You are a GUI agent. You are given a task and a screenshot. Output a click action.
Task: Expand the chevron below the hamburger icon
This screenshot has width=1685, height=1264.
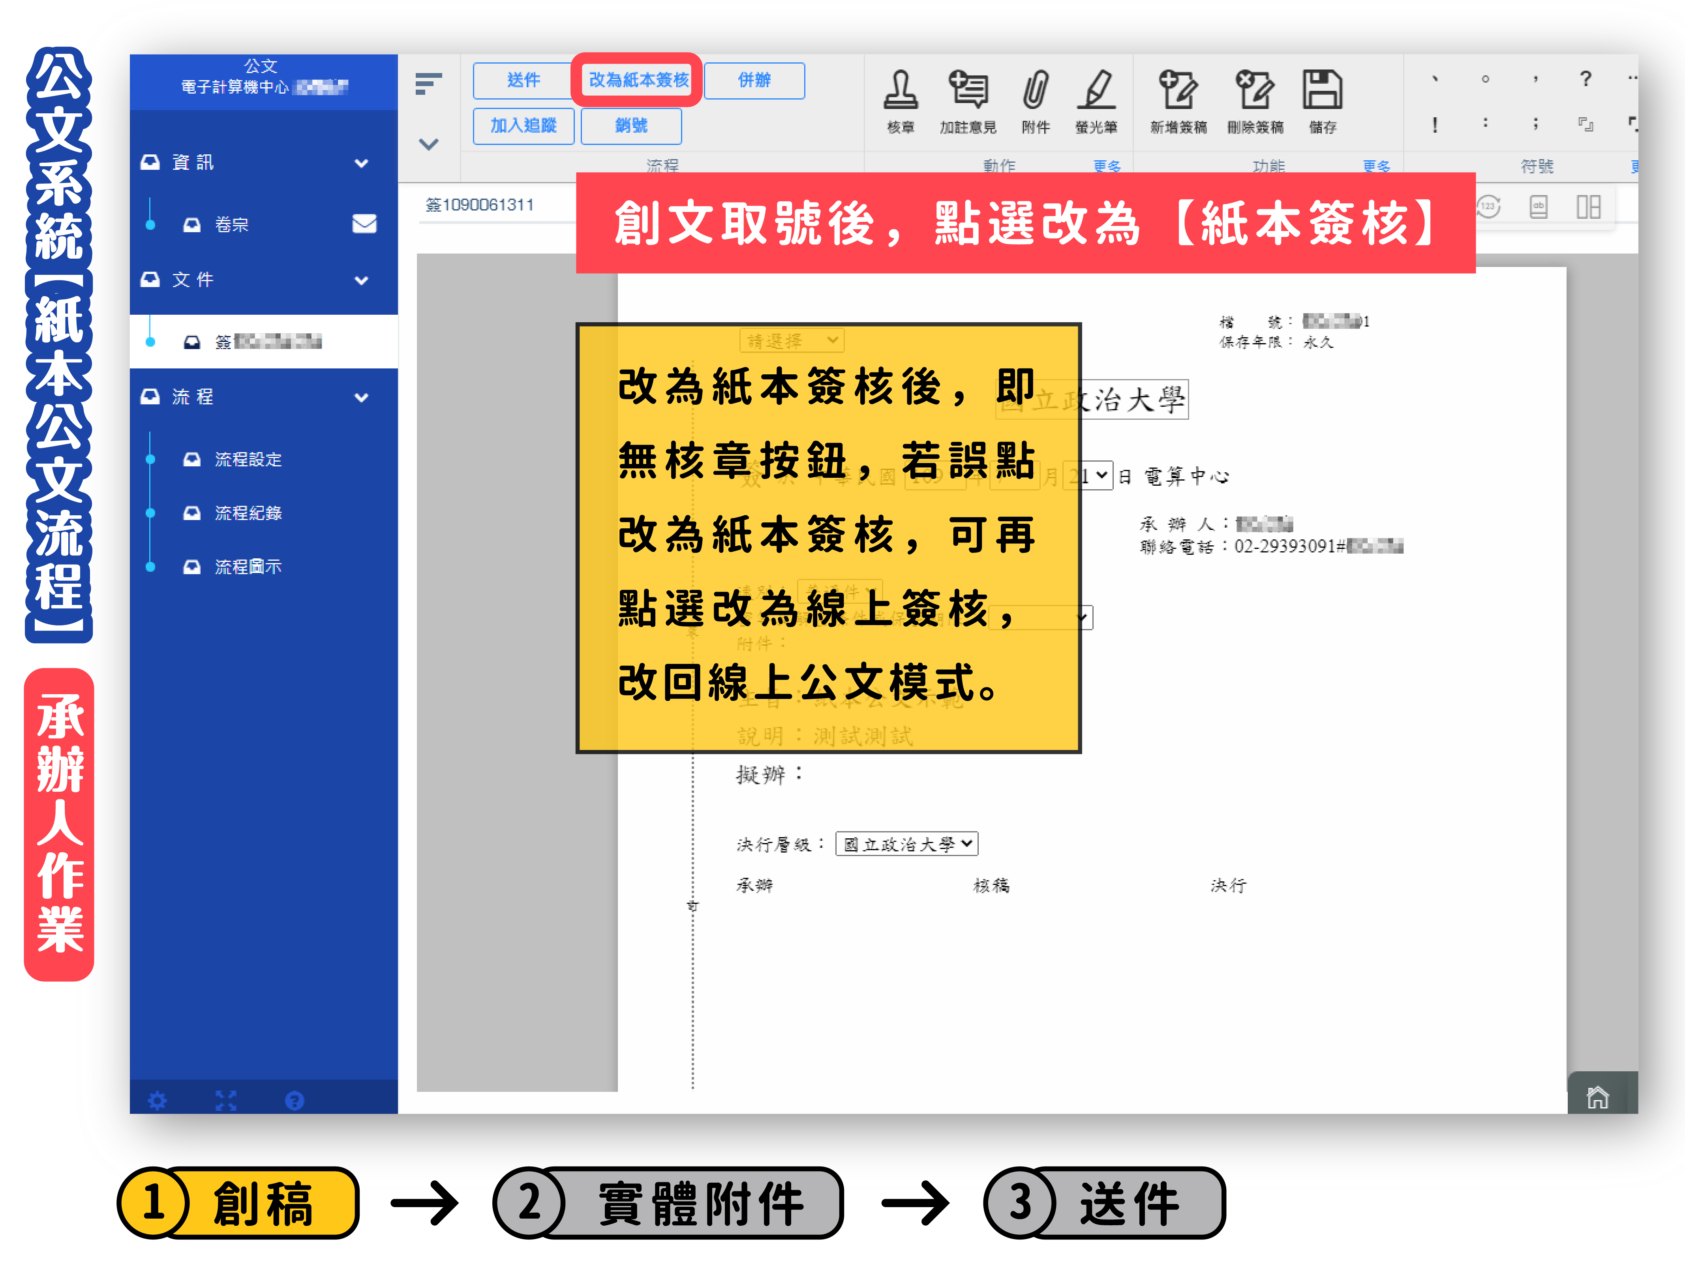click(x=429, y=144)
